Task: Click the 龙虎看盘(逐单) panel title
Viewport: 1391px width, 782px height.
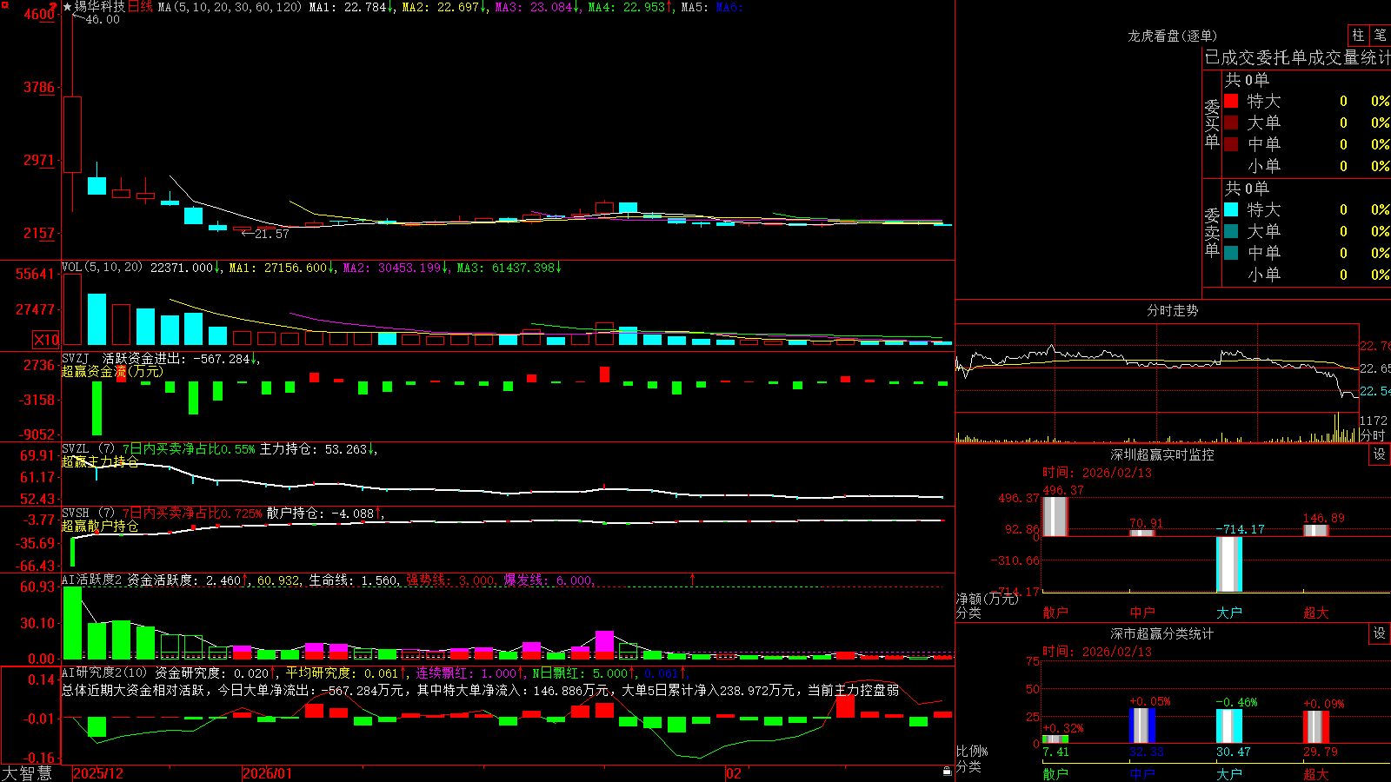Action: click(x=1173, y=36)
